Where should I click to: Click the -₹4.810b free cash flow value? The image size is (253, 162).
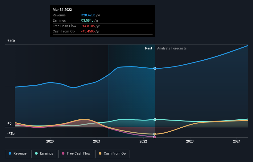[88, 26]
